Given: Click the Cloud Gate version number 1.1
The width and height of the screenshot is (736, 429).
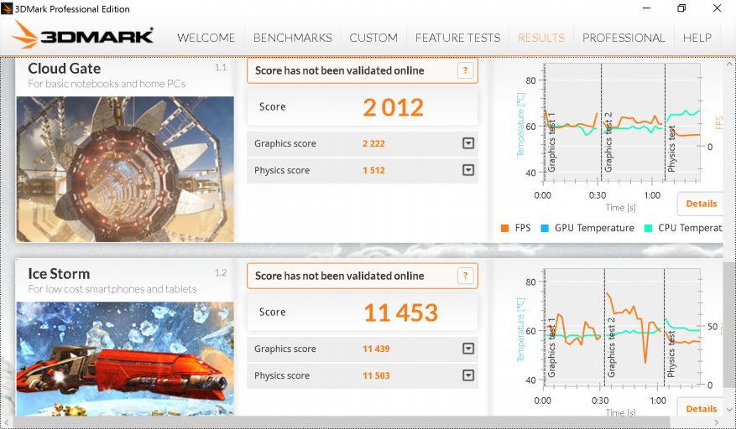Looking at the screenshot, I should coord(221,68).
